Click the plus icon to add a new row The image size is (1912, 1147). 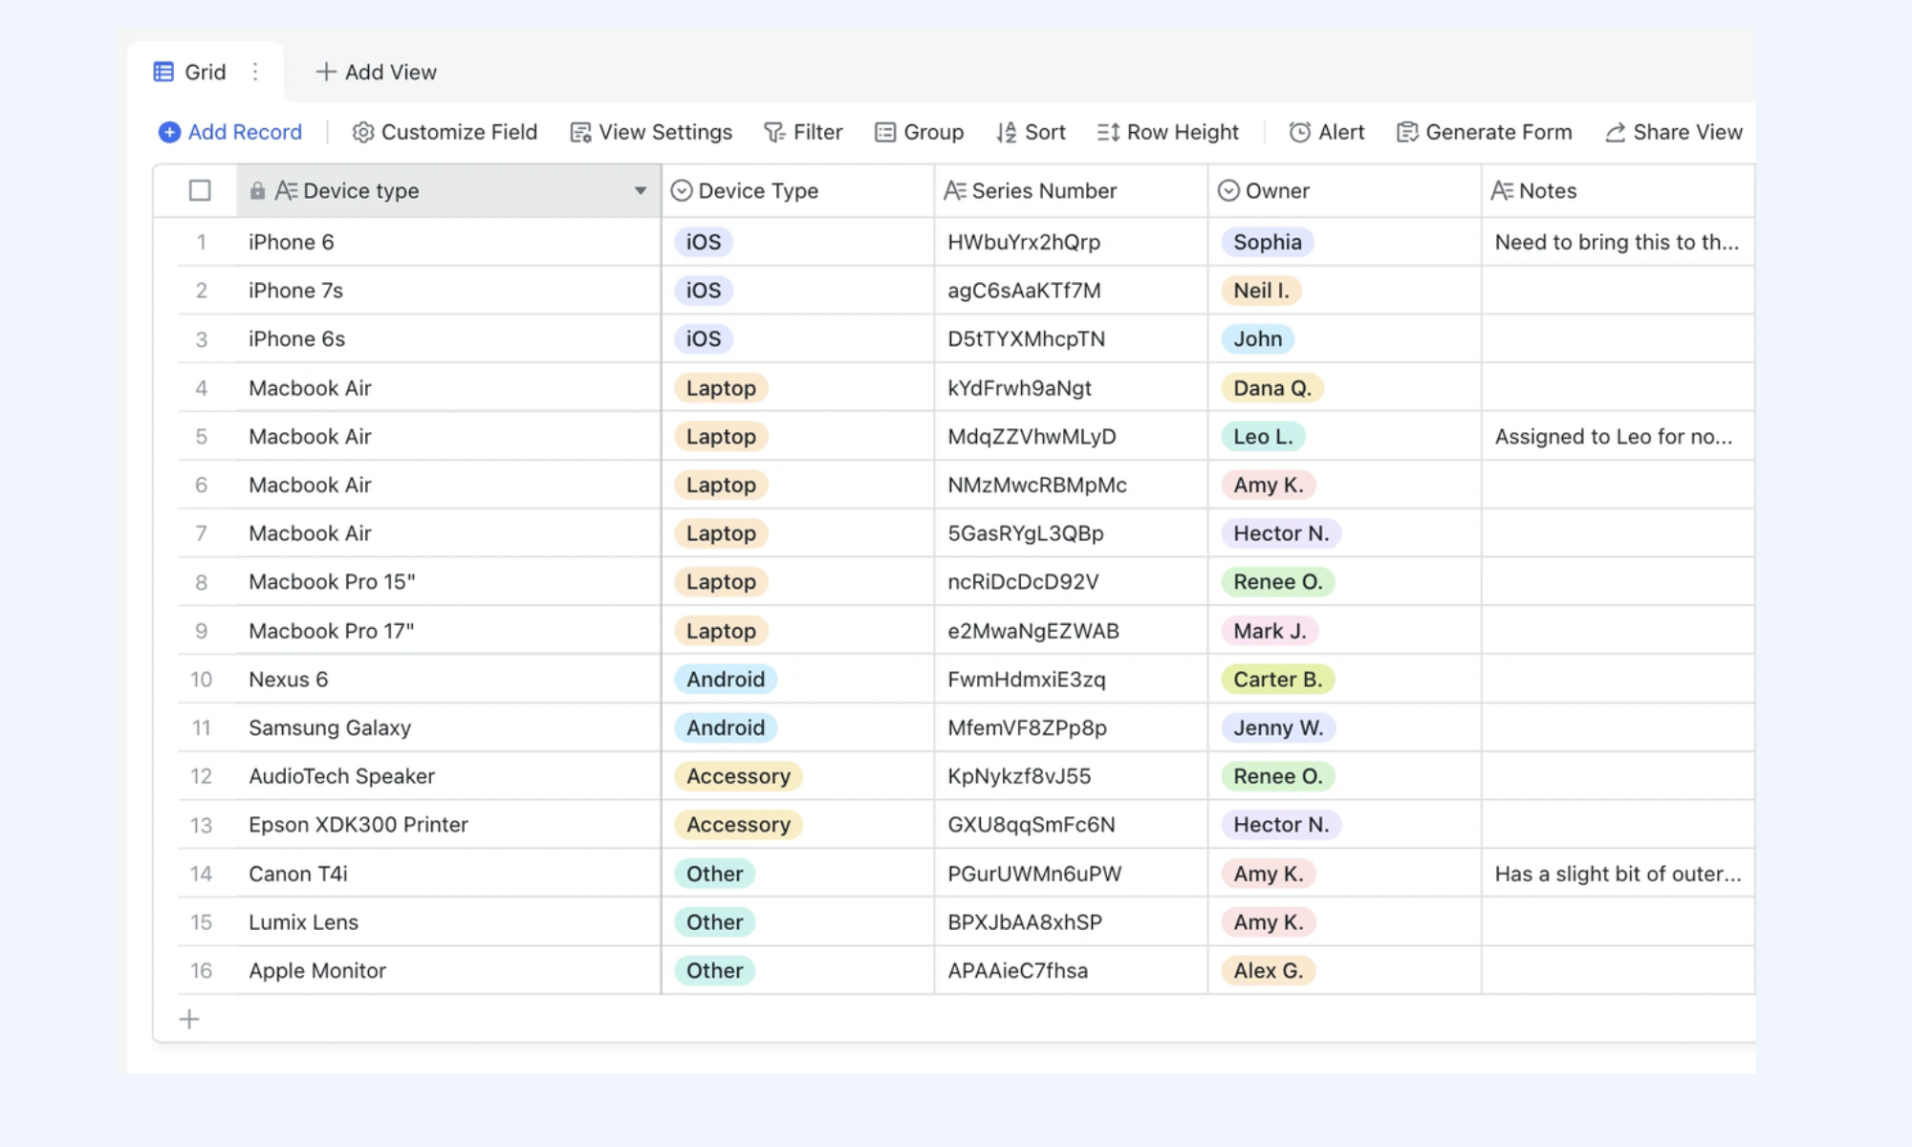[189, 1019]
